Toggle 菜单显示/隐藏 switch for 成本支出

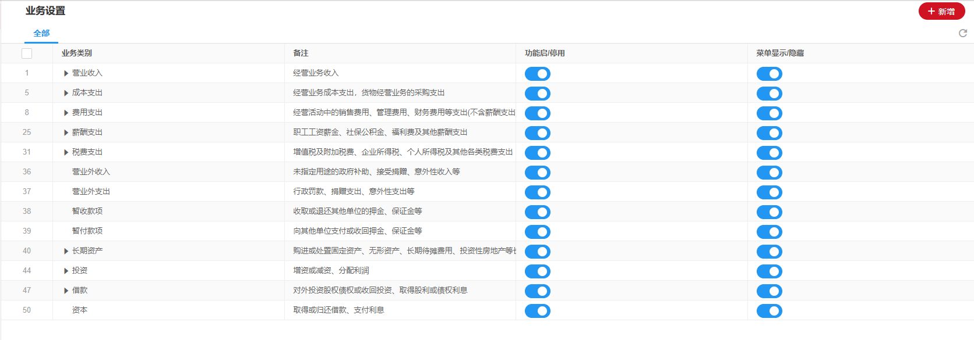(770, 94)
